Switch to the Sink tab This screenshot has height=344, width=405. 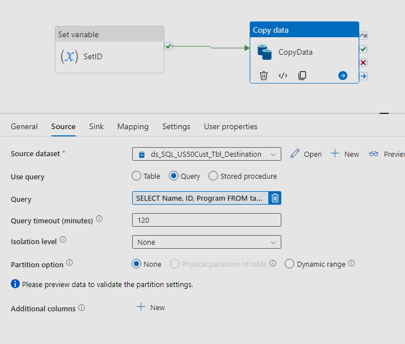(97, 126)
